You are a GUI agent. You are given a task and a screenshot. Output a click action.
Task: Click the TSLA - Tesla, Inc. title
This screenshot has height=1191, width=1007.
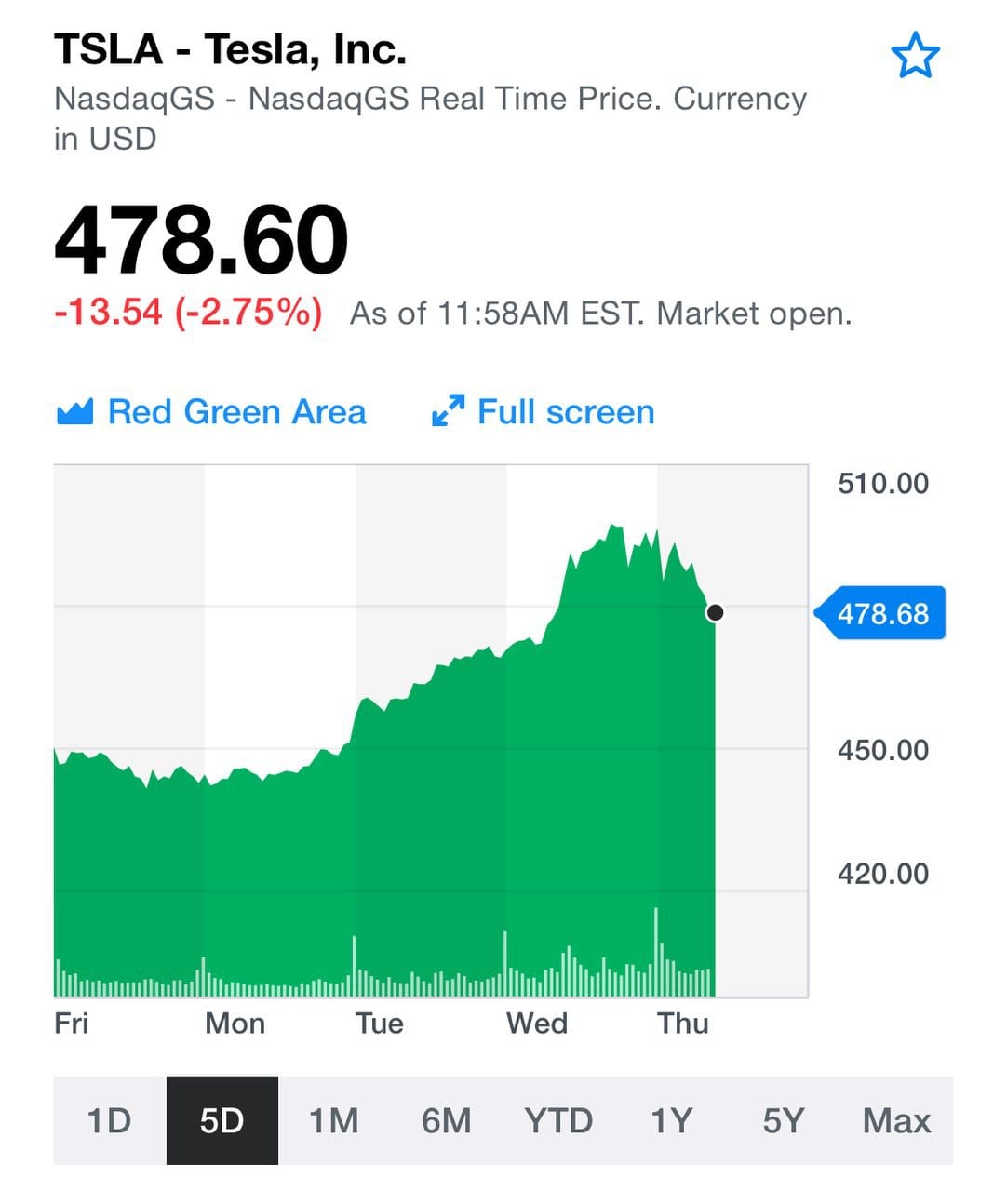click(x=231, y=49)
